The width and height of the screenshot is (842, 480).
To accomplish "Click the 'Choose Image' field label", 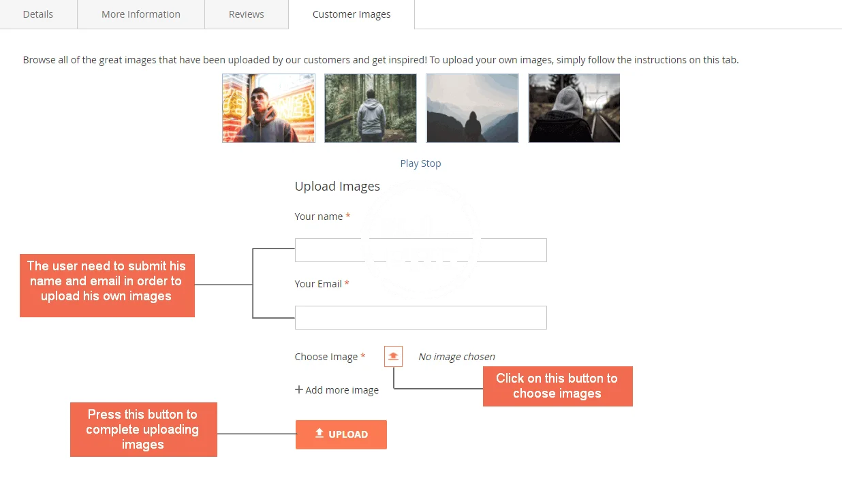I will click(x=326, y=357).
